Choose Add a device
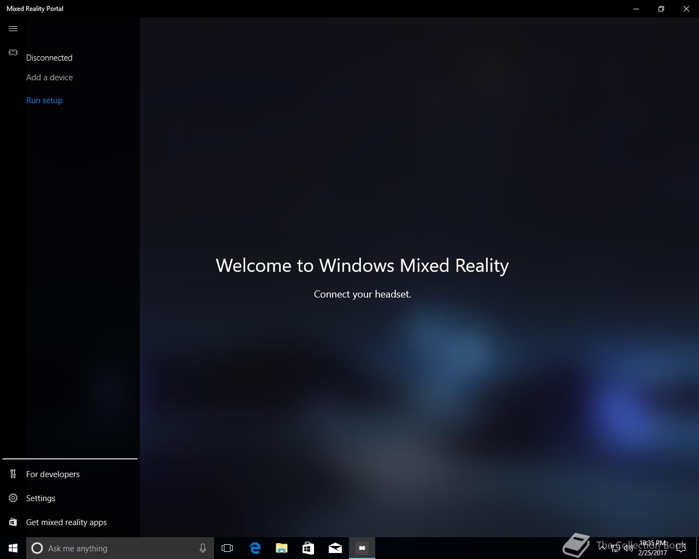Image resolution: width=699 pixels, height=559 pixels. coord(50,77)
